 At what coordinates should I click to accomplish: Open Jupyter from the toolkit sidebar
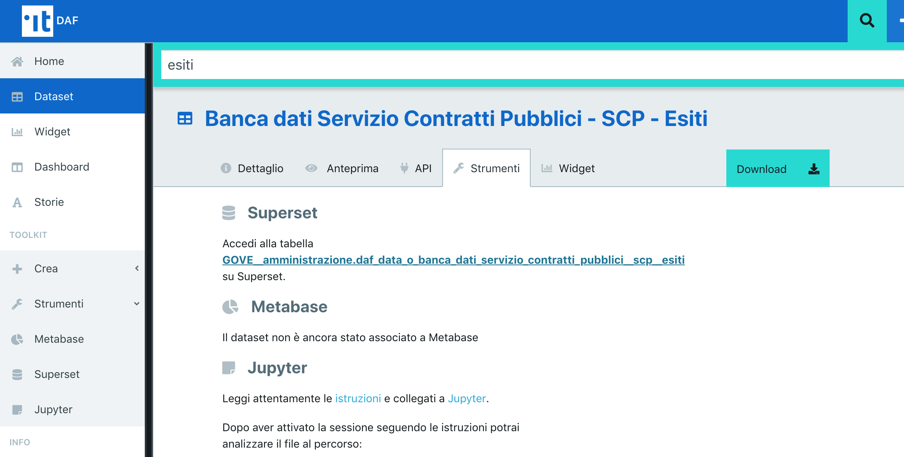coord(72,409)
